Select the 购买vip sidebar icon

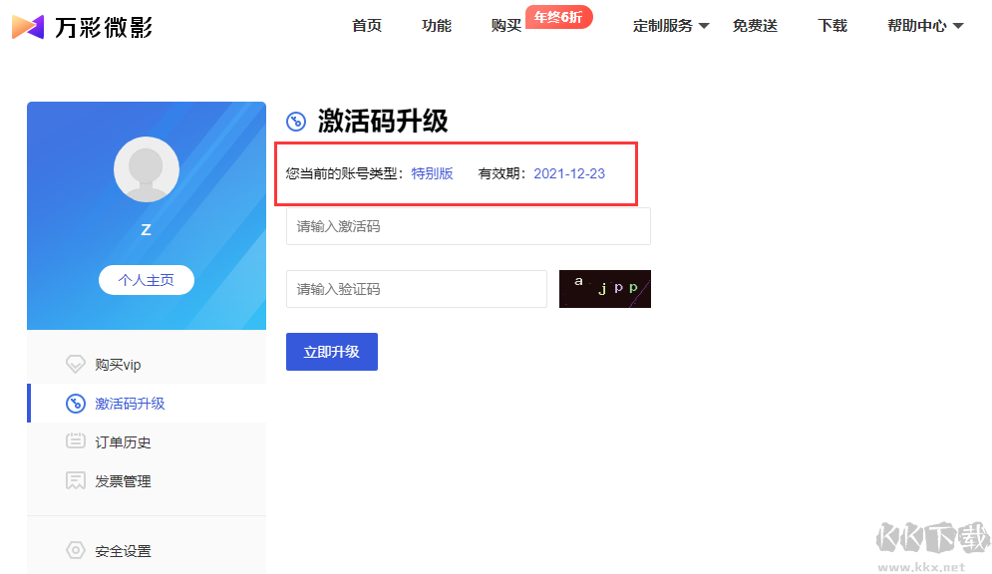[76, 364]
